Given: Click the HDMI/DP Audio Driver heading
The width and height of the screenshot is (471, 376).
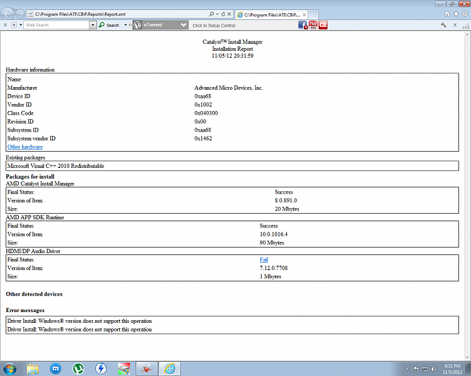Looking at the screenshot, I should click(x=33, y=251).
